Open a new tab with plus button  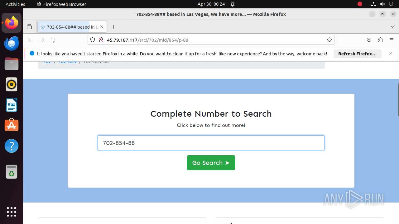(113, 27)
